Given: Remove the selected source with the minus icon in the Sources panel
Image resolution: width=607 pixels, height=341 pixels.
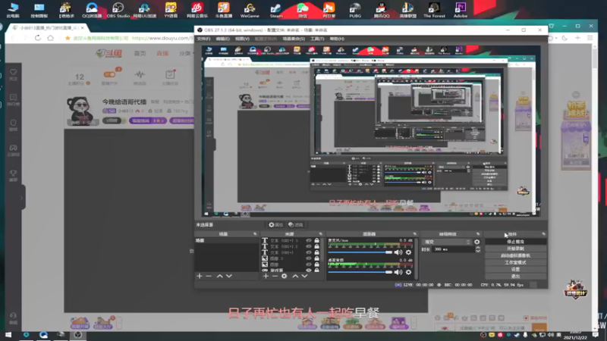Looking at the screenshot, I should [x=275, y=276].
